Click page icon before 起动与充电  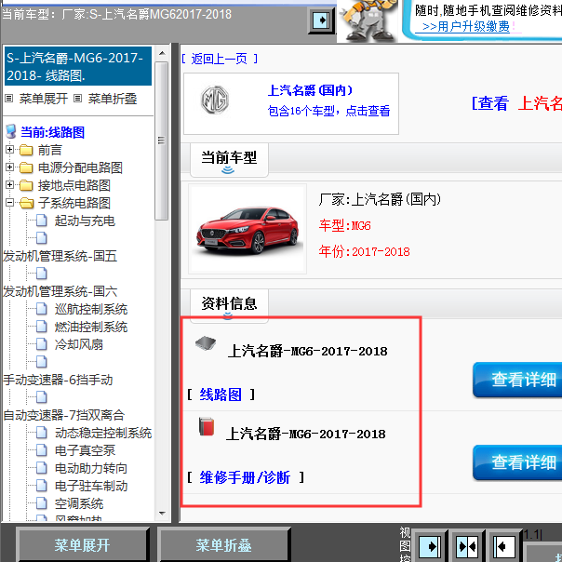tap(42, 221)
